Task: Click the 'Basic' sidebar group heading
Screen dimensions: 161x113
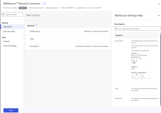Action: click(x=4, y=38)
